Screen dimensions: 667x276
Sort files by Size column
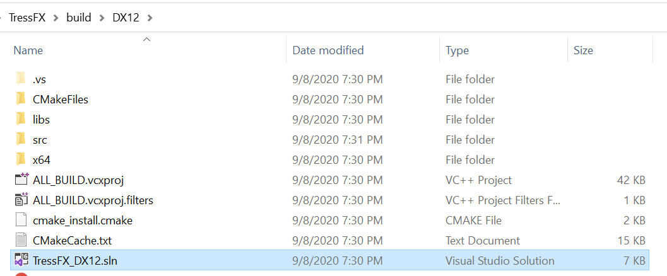coord(583,50)
